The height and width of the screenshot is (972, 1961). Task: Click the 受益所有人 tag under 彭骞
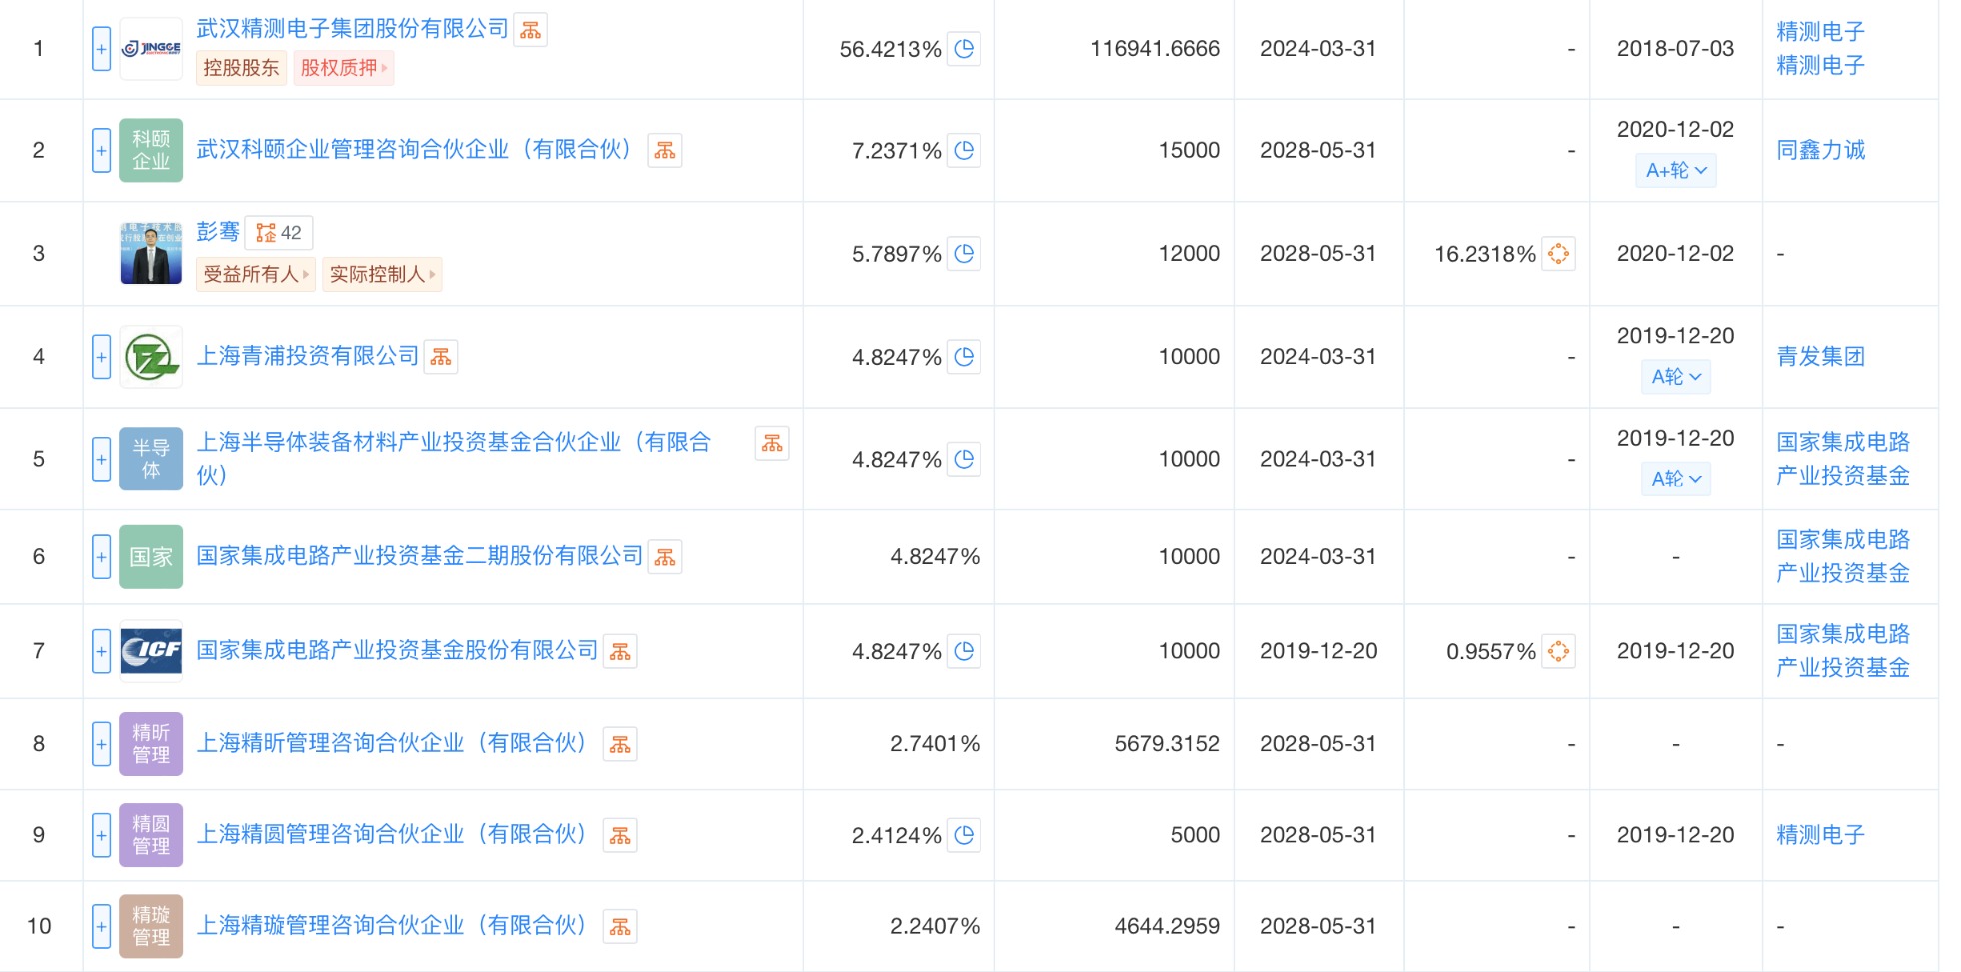pyautogui.click(x=255, y=274)
